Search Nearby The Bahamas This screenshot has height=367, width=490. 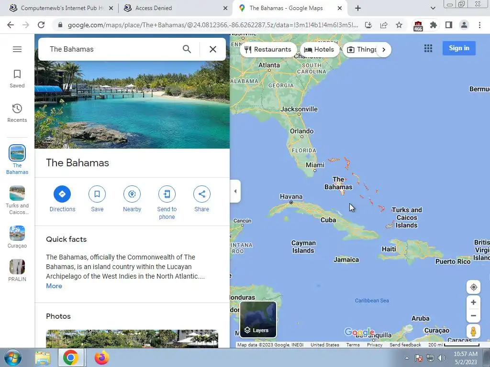pos(132,199)
